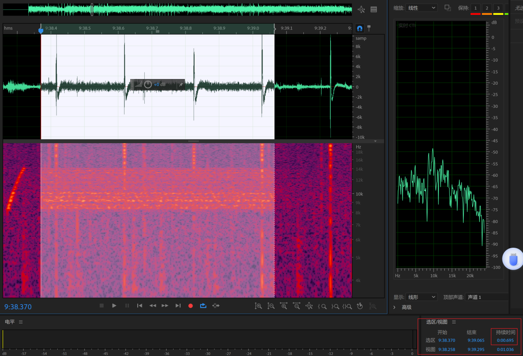This screenshot has width=523, height=356.
Task: Click view end value 9:39.295
Action: click(476, 349)
